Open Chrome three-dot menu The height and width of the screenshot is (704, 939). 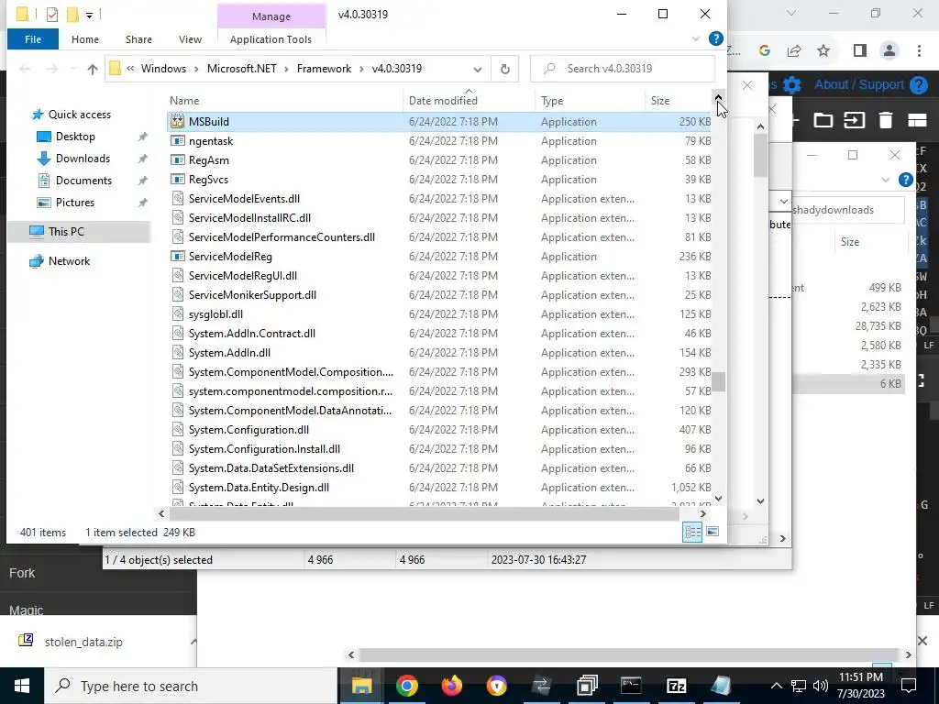point(919,51)
